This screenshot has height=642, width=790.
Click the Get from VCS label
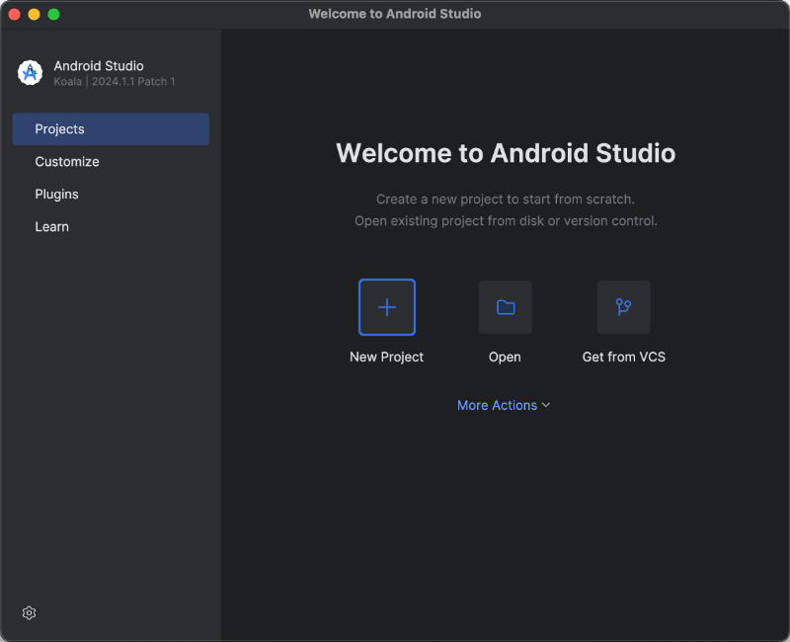tap(624, 357)
